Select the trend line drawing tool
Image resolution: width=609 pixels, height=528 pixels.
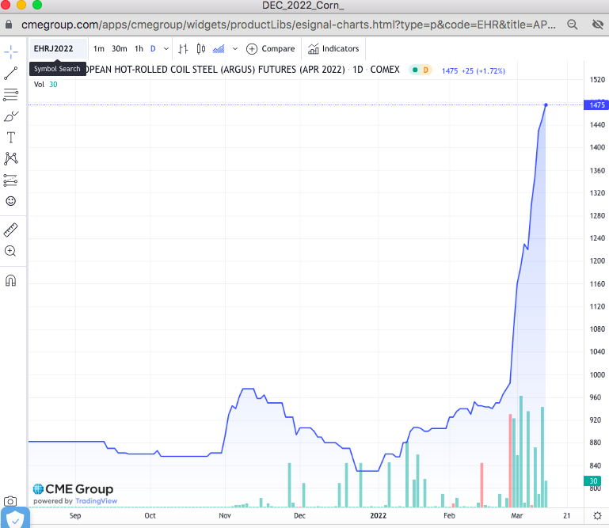[11, 74]
